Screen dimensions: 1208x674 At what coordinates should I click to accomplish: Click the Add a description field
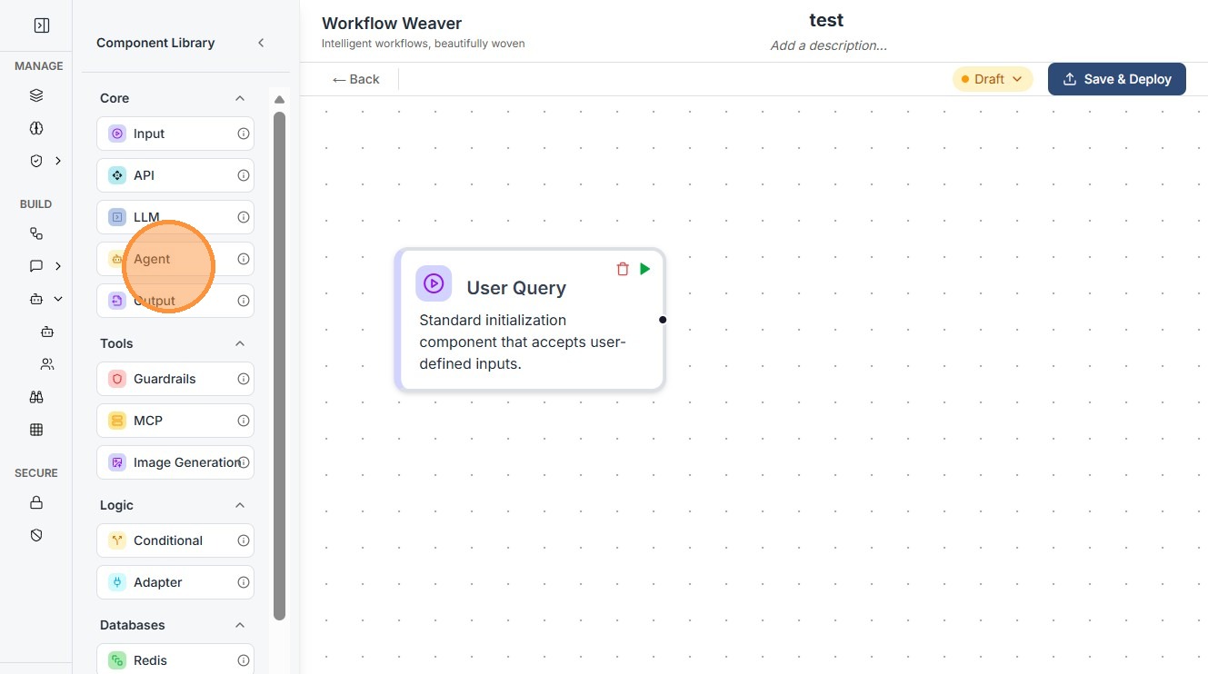click(x=828, y=45)
